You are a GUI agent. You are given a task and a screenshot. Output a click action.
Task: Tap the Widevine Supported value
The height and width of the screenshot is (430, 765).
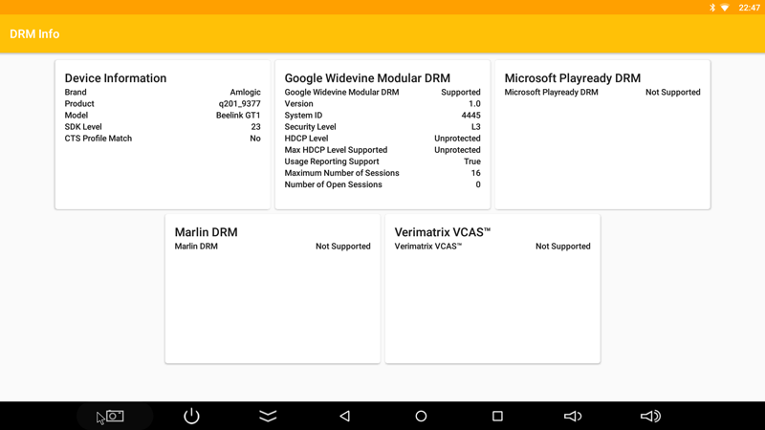pos(461,92)
